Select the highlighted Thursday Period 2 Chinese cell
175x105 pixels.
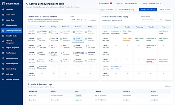pyautogui.click(x=78, y=39)
